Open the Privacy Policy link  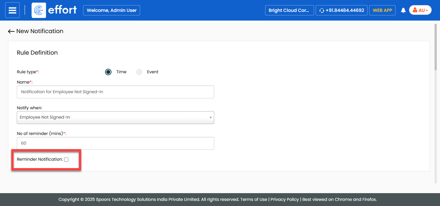click(x=284, y=200)
